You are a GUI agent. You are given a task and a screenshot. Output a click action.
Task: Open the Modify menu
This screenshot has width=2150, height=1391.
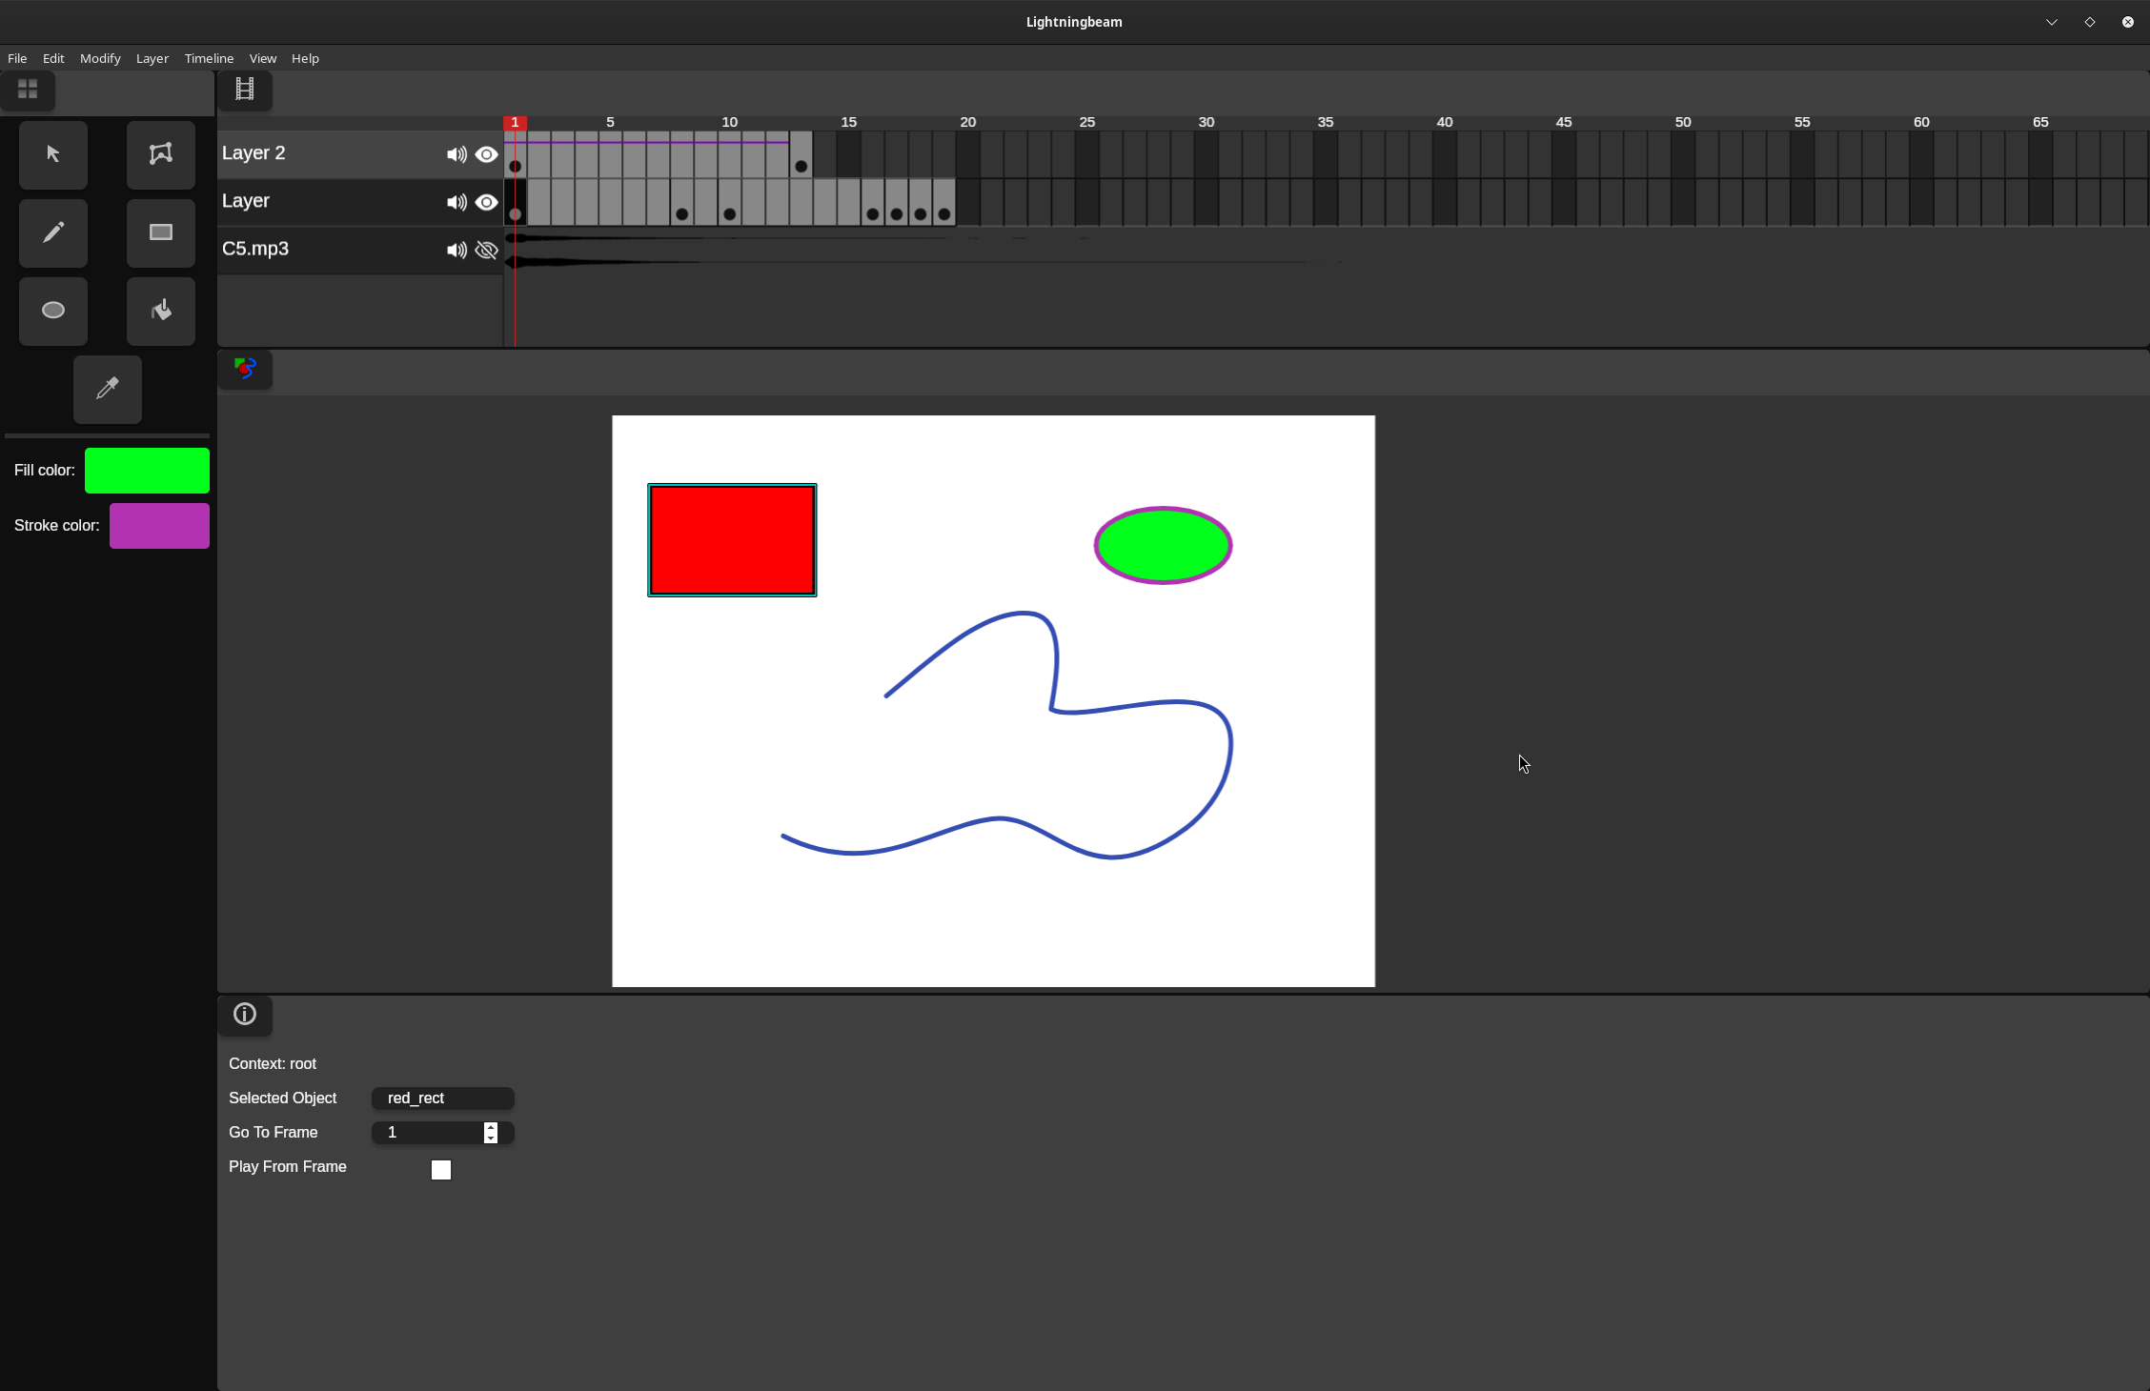tap(99, 58)
